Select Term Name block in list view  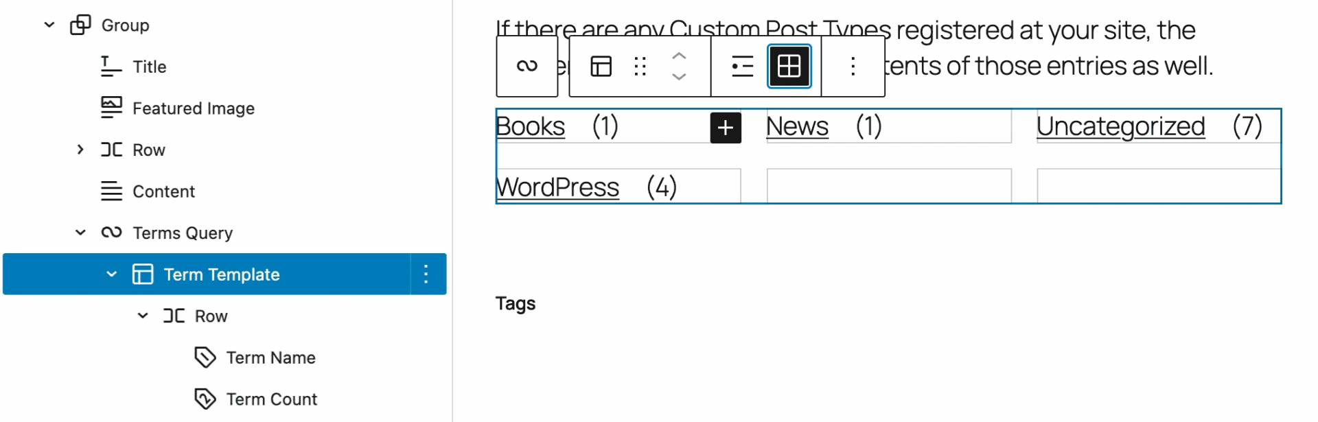270,357
